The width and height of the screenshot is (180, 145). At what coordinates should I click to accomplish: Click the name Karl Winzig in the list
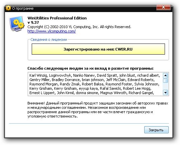(x=38, y=75)
